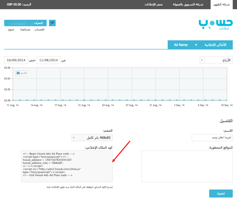This screenshot has height=202, width=237.
Task: Click the 11 Aug, 14 axis label
Action: 13,105
